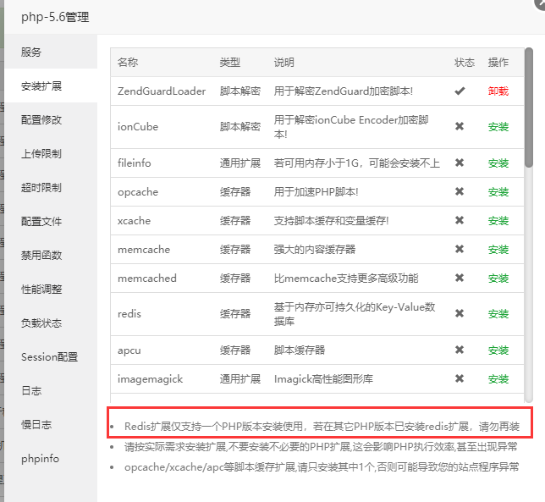545x502 pixels.
Task: Click the checkmark status icon for ZendGuardLoader
Action: click(460, 91)
